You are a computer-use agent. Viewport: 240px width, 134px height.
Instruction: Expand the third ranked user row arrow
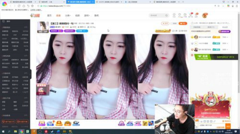pos(227,49)
